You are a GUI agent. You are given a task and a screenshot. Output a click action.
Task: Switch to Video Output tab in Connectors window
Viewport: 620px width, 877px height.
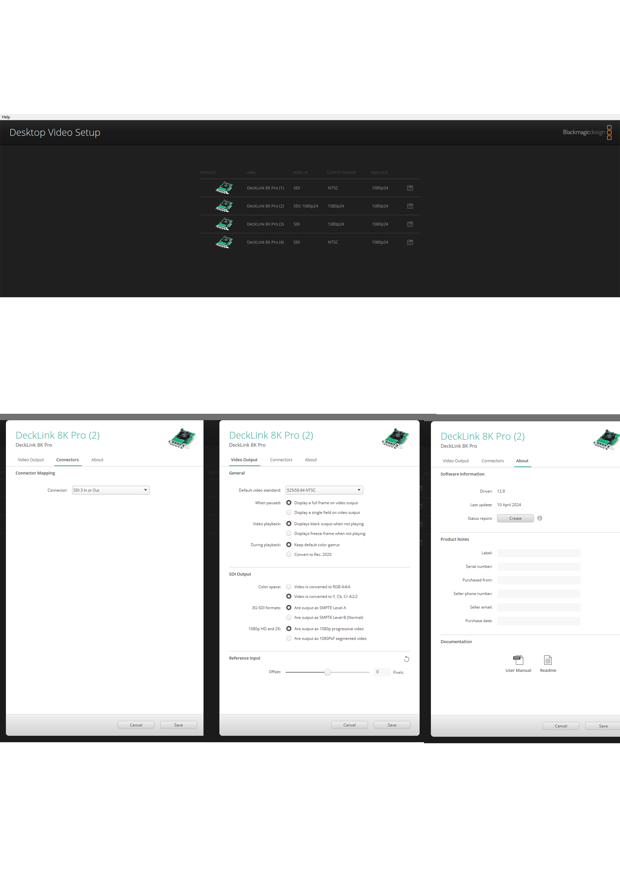[x=31, y=460]
